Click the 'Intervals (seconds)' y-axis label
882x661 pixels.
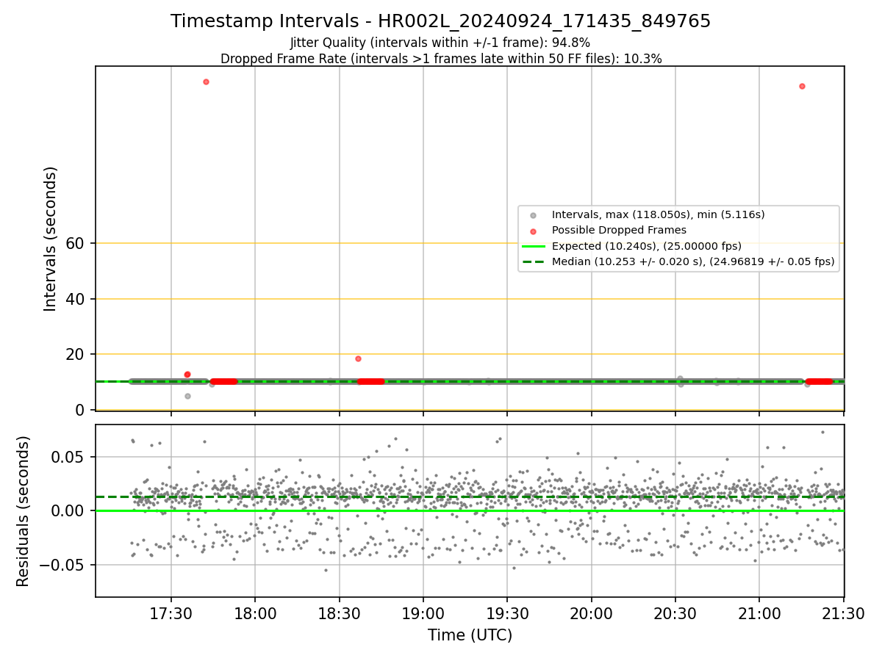coord(51,239)
